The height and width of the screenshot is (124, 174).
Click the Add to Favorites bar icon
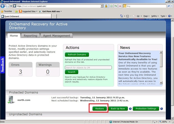pyautogui.click(x=16, y=11)
